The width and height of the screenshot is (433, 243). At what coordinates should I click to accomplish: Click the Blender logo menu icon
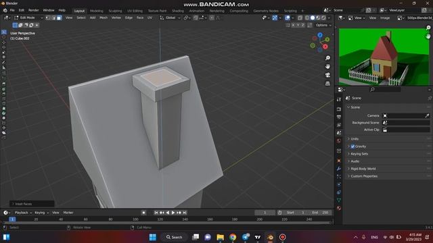(x=5, y=10)
